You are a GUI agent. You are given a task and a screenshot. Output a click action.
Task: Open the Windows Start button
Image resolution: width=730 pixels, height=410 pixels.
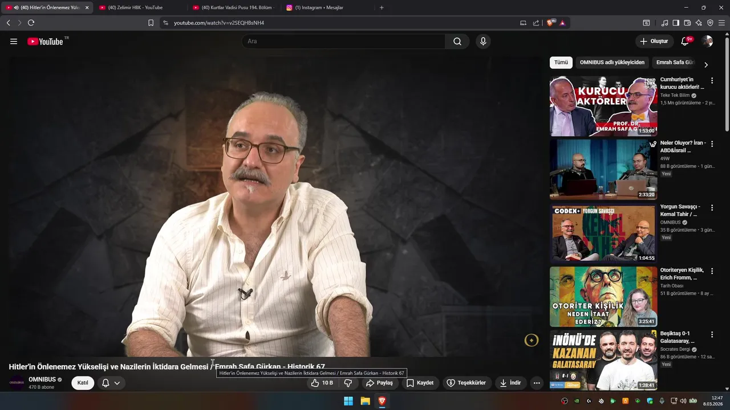[348, 401]
